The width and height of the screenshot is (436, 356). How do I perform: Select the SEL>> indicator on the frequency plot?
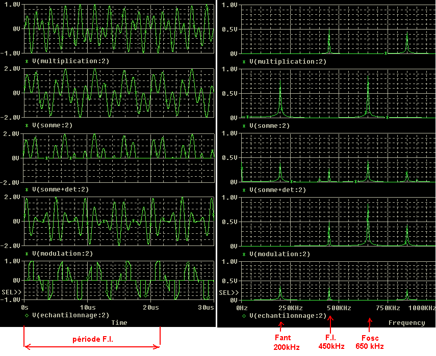(x=228, y=292)
